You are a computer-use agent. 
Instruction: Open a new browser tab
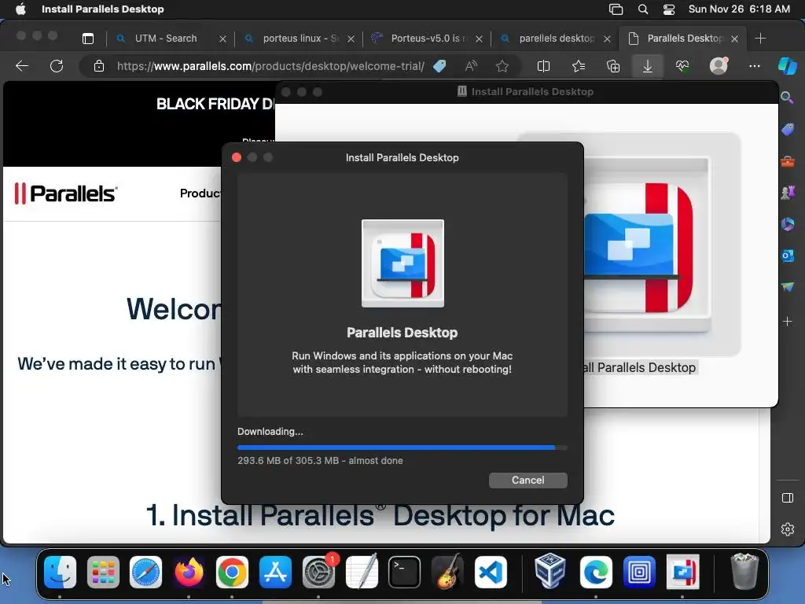761,39
